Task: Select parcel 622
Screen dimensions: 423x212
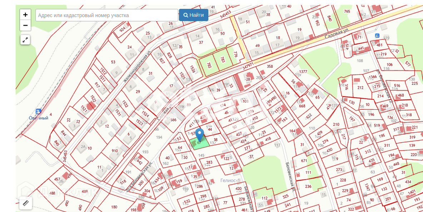Action: point(309,116)
